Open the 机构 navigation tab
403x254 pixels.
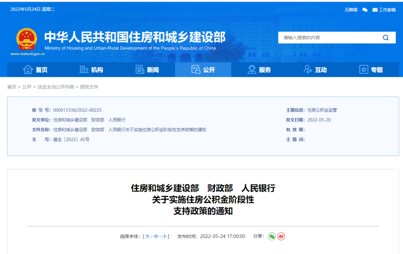(91, 70)
